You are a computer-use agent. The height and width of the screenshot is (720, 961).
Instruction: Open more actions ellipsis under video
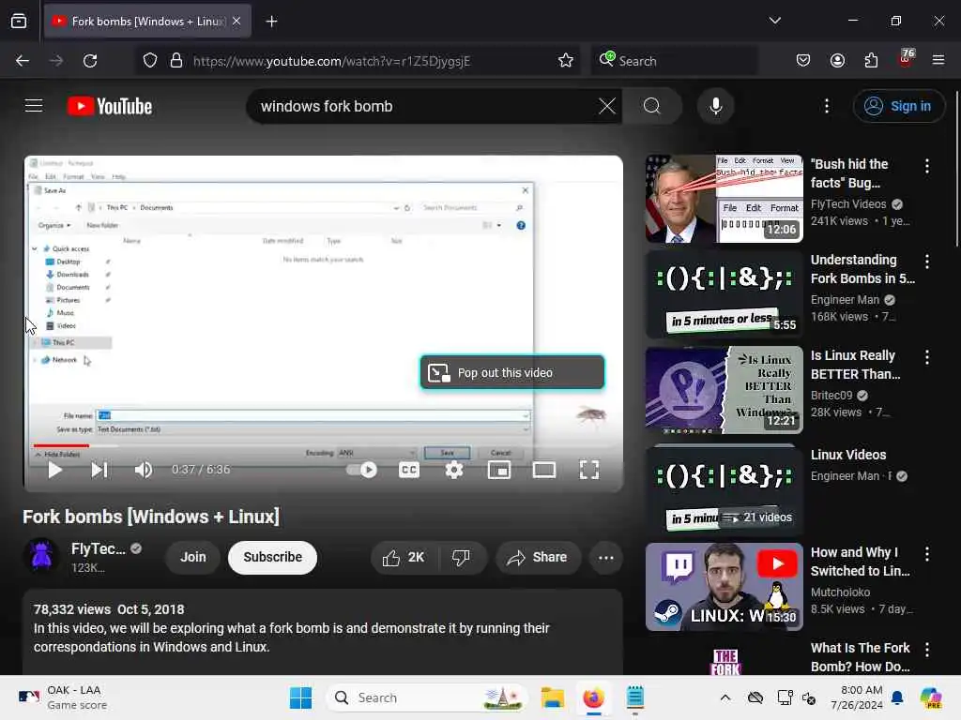click(x=606, y=557)
